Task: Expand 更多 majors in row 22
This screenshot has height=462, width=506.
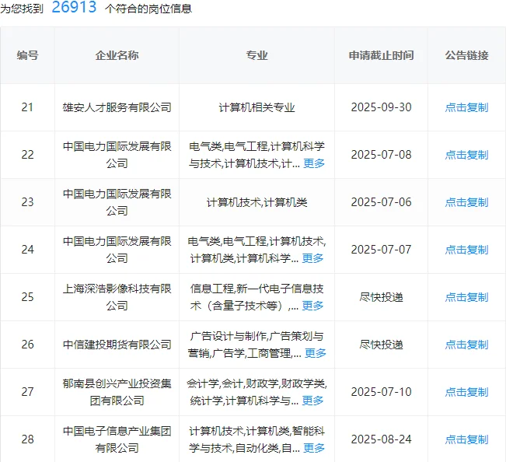Action: 314,163
